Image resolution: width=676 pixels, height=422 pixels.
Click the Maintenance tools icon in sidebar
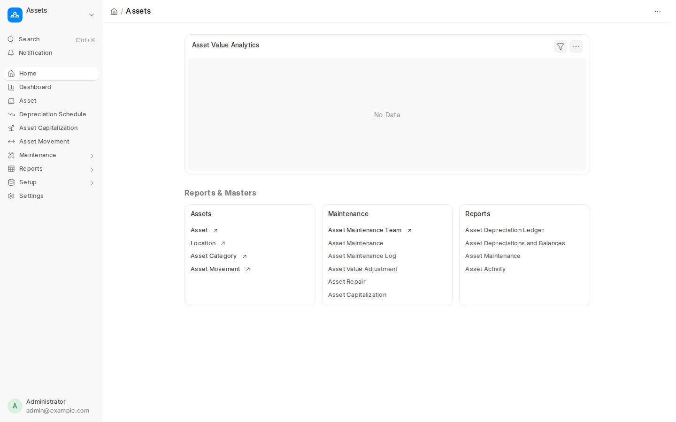11,155
